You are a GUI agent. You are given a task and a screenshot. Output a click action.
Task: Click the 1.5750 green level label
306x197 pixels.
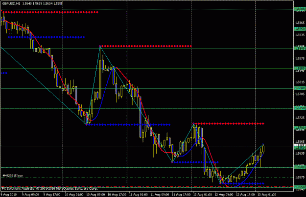(x=300, y=108)
